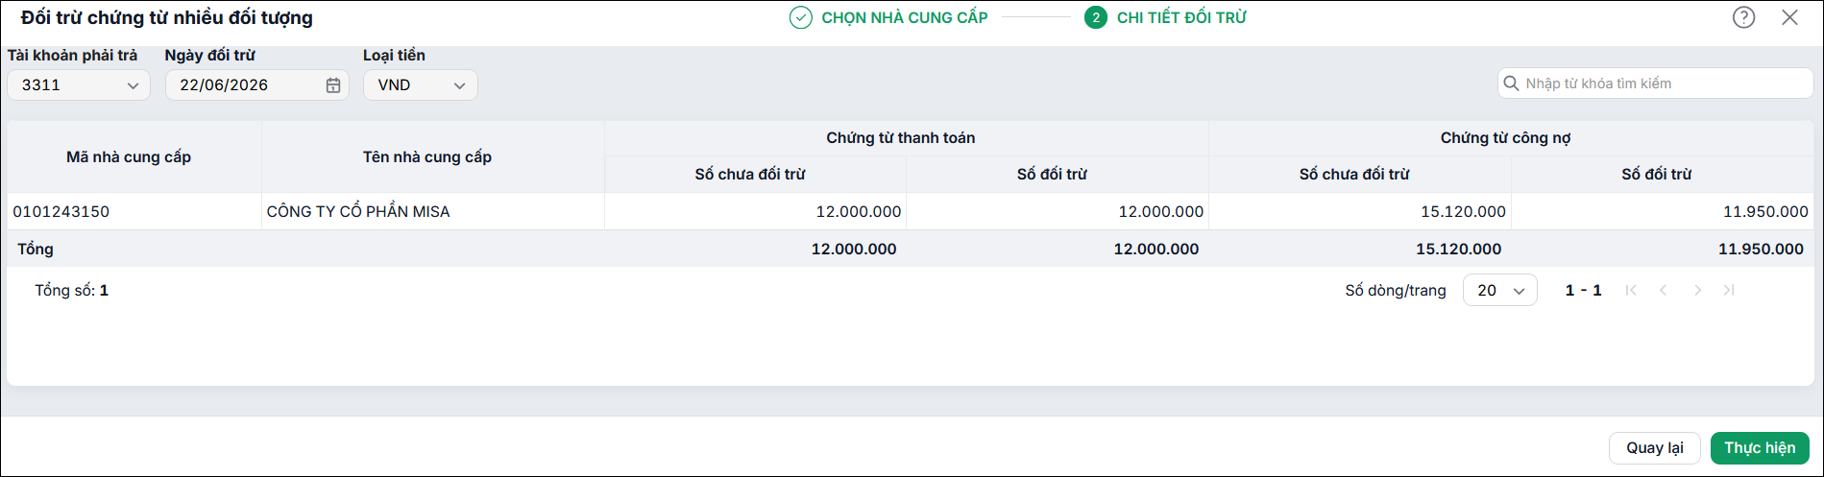Click the search magnifier icon

(1511, 83)
